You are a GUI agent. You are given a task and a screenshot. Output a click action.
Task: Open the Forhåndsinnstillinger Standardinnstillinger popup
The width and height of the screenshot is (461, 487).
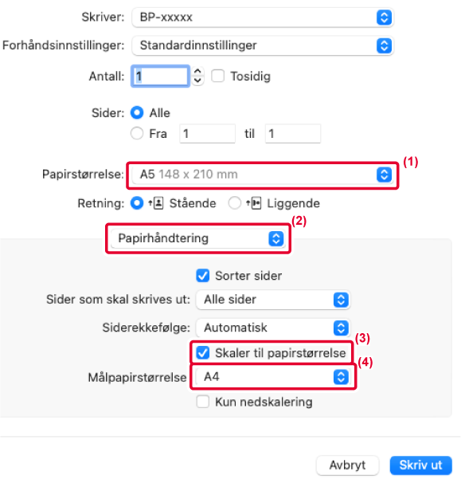point(263,45)
